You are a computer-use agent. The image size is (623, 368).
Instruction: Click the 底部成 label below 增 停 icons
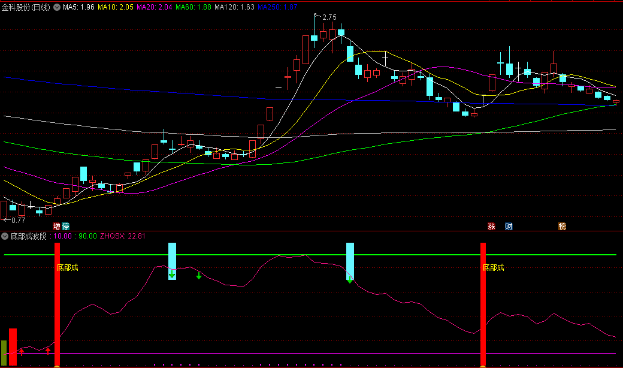pyautogui.click(x=68, y=267)
